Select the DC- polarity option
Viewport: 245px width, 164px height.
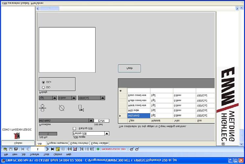tap(43, 88)
